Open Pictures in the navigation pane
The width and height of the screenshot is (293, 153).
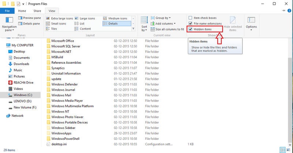point(16,76)
